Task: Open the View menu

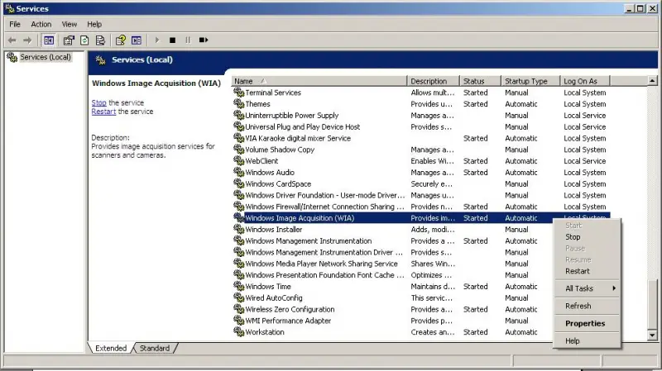Action: (70, 24)
